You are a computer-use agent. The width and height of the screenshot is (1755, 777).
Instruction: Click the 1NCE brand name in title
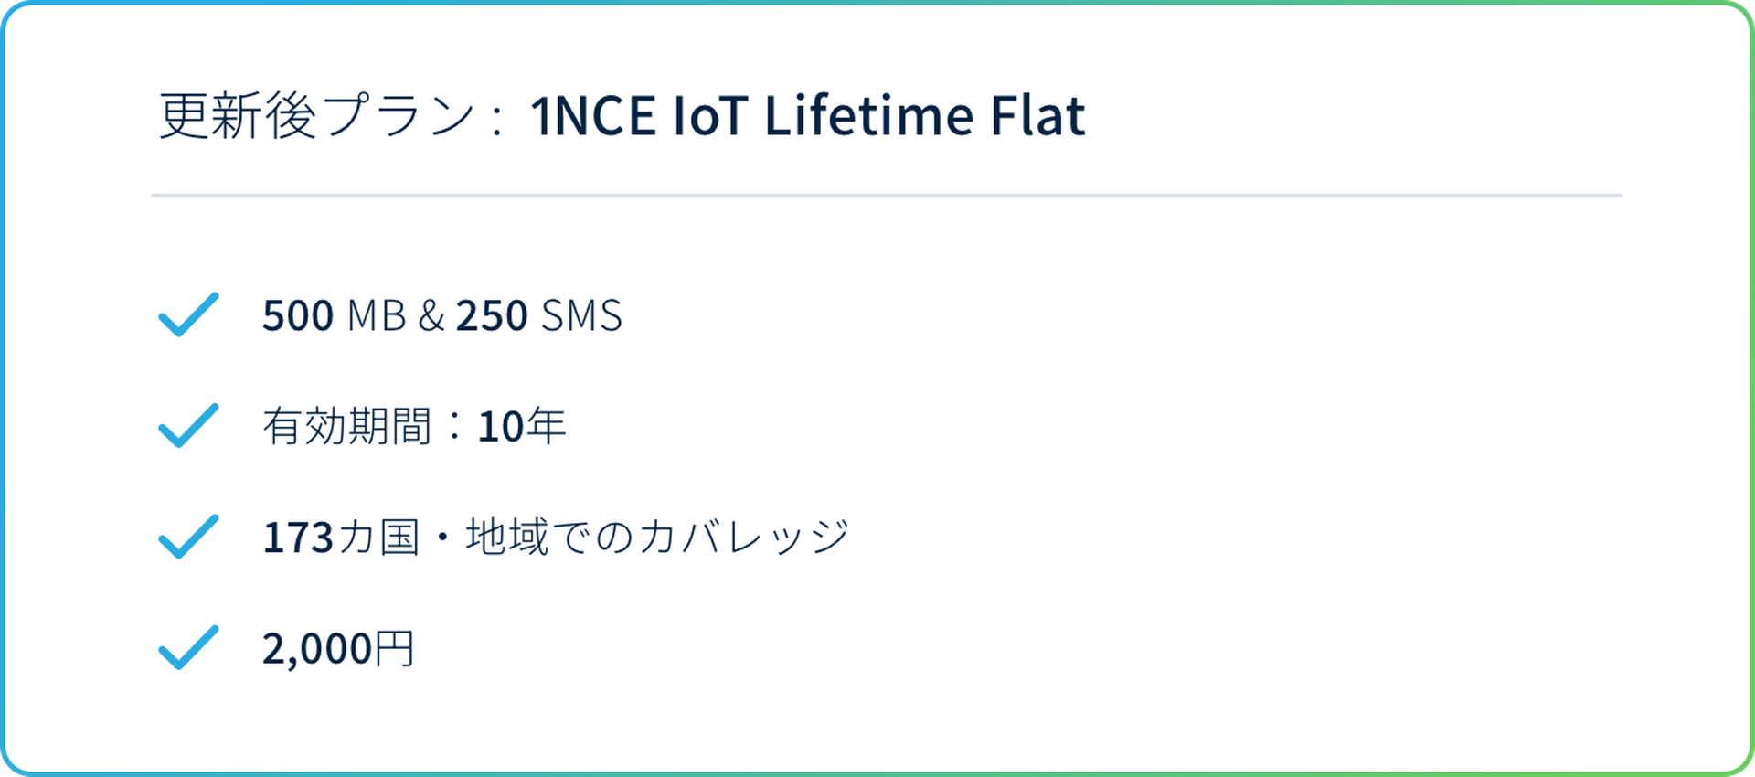593,116
